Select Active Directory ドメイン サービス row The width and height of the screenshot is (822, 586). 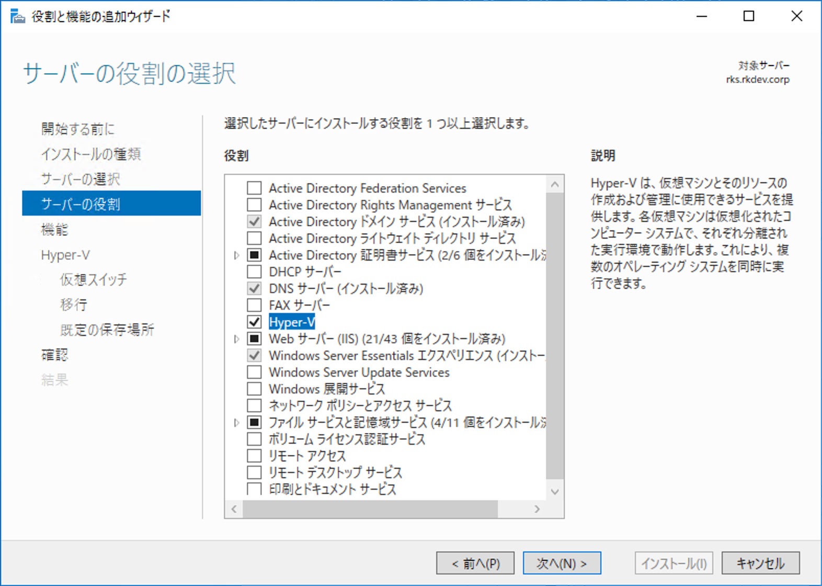(397, 221)
